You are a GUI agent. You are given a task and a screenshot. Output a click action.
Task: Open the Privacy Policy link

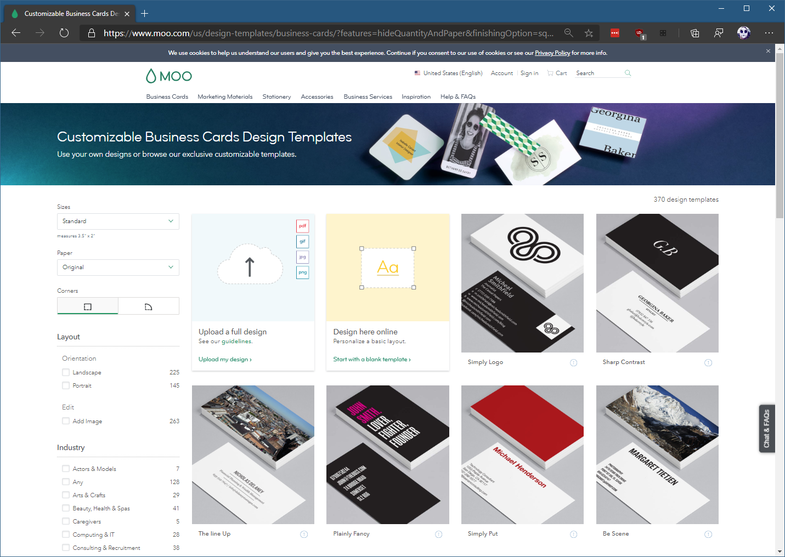tap(552, 53)
